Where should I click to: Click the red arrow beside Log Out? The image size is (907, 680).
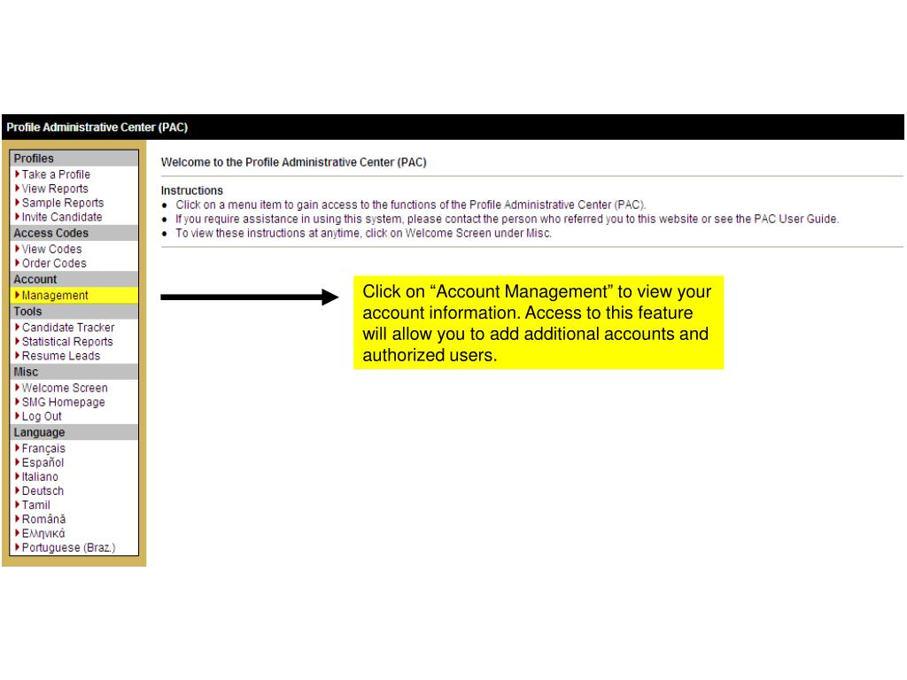point(18,416)
